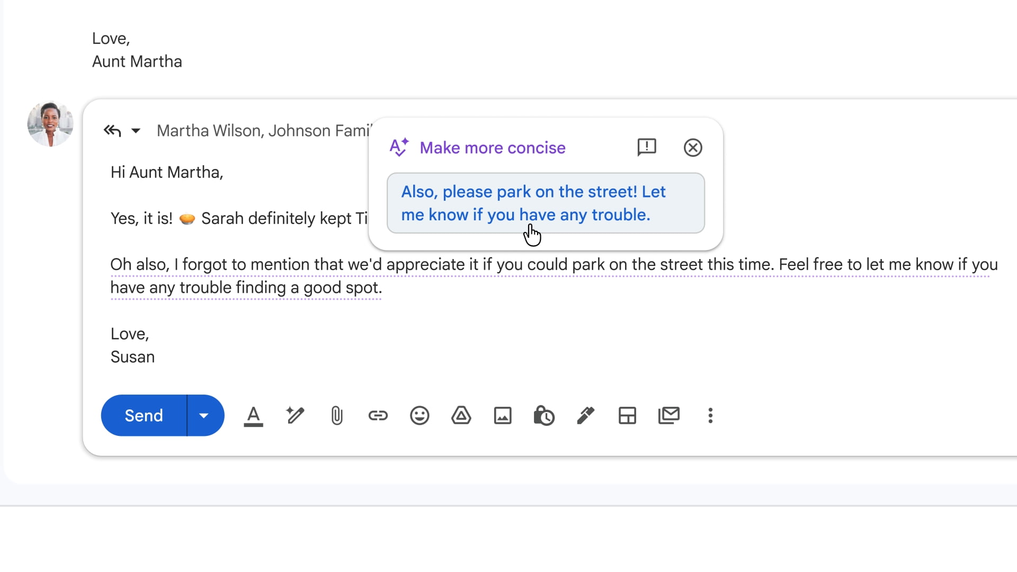Open the email layouts tool
Image resolution: width=1017 pixels, height=572 pixels.
(627, 415)
